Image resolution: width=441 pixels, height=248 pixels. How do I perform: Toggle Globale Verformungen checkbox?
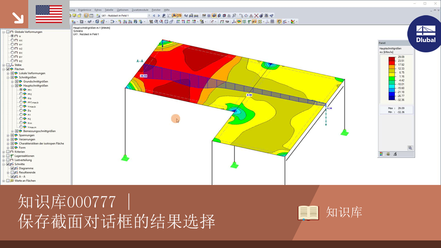[x=8, y=32]
